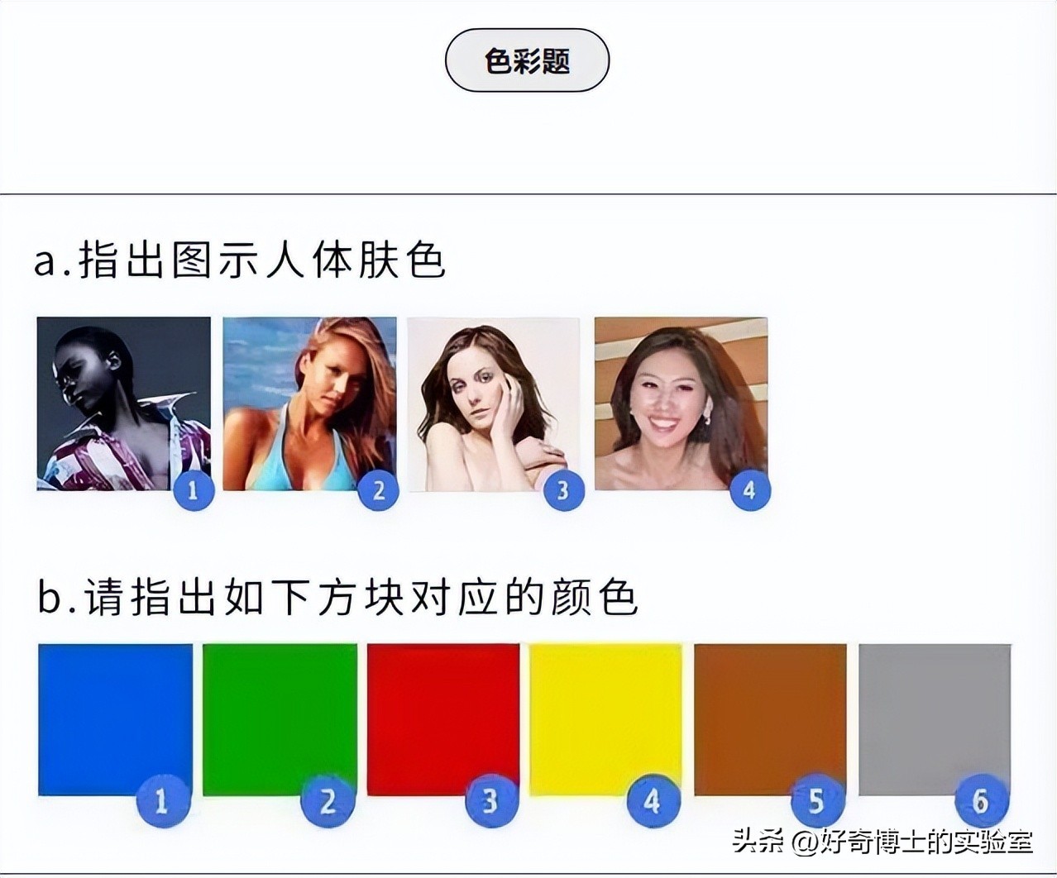This screenshot has height=878, width=1057.
Task: Click badge 1 on the blue square
Action: tap(162, 800)
